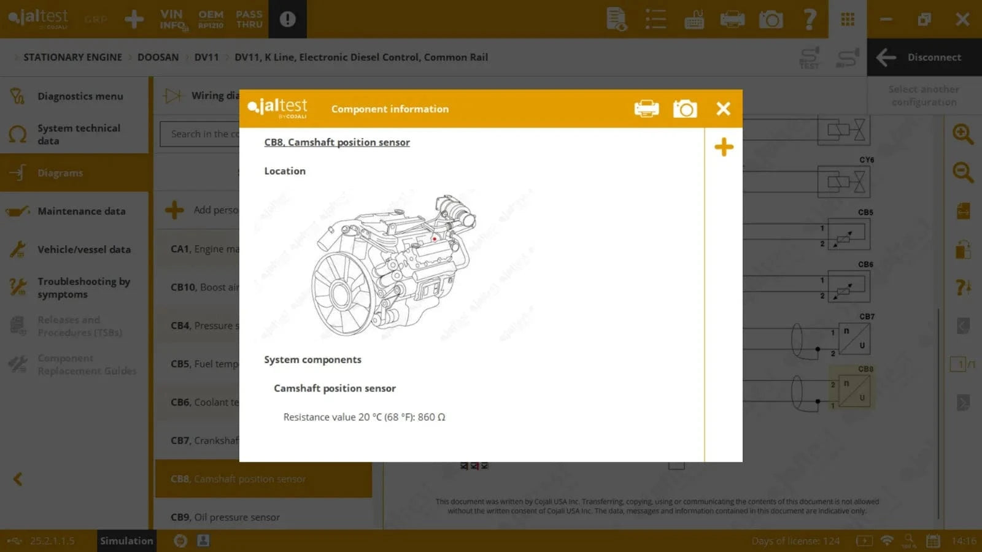
Task: Open the vehicle report documents icon in the top toolbar
Action: [x=617, y=19]
